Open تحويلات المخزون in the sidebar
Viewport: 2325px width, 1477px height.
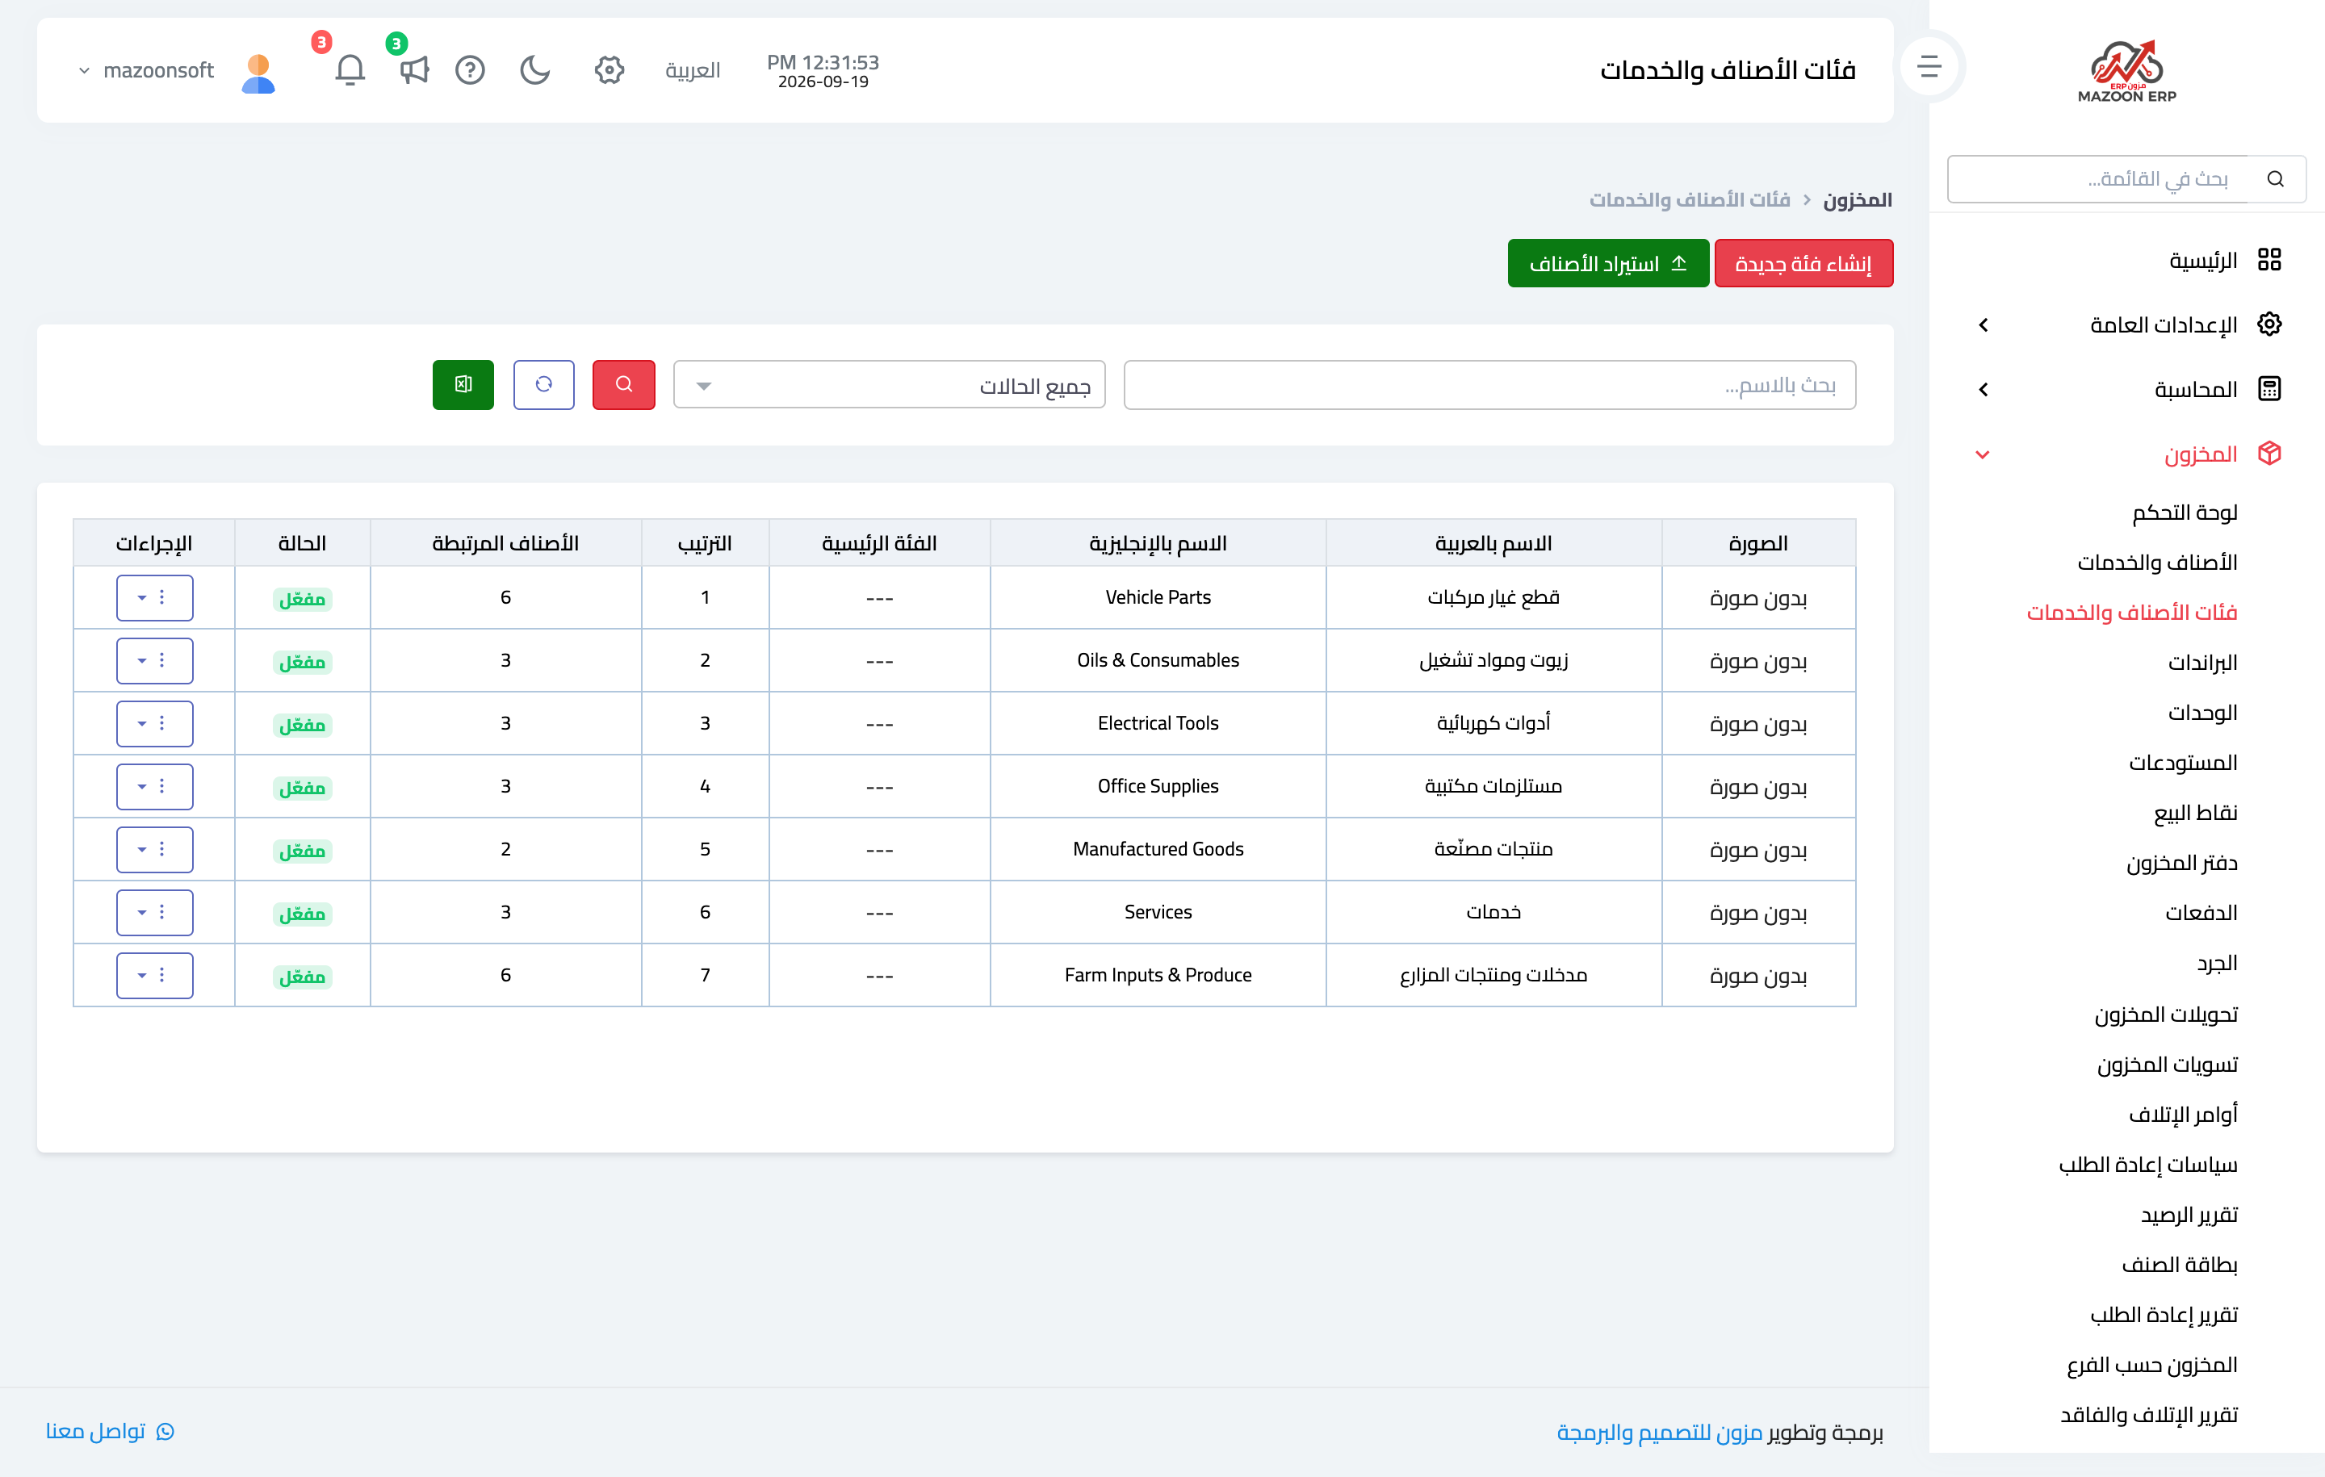[x=2167, y=1015]
